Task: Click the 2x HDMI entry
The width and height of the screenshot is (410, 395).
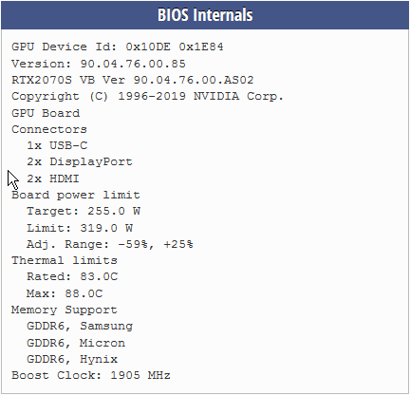Action: [x=53, y=179]
